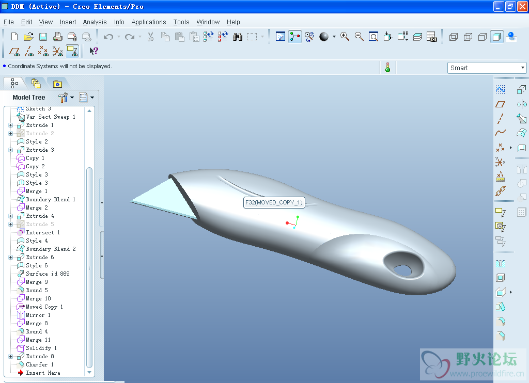Image resolution: width=529 pixels, height=383 pixels.
Task: Create a new file with the New icon
Action: click(14, 37)
